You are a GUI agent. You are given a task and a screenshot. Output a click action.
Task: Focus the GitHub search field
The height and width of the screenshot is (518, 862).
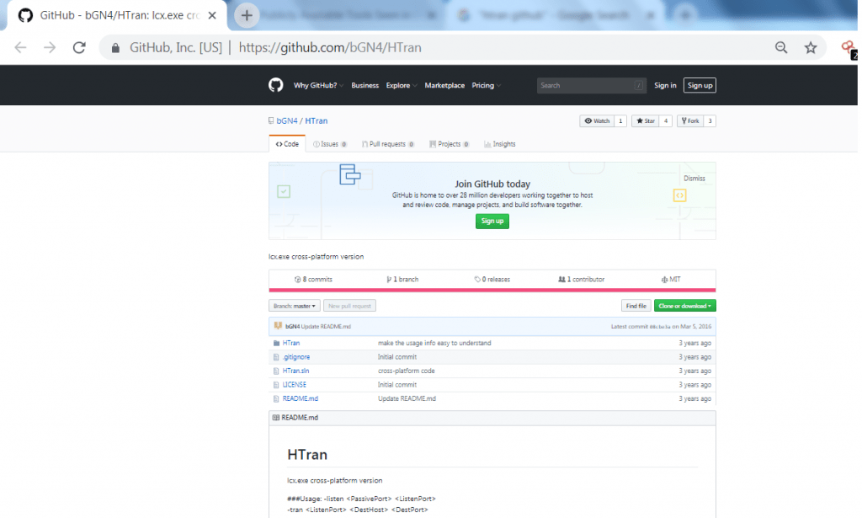591,85
